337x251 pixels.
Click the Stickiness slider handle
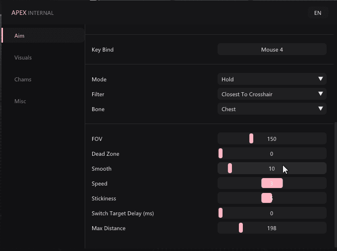point(267,198)
